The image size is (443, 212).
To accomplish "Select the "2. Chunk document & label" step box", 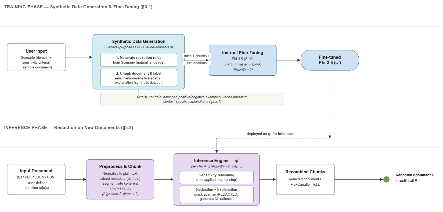I will click(139, 78).
